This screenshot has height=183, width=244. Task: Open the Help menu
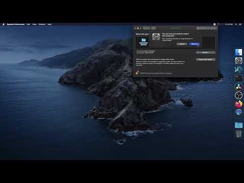click(49, 24)
